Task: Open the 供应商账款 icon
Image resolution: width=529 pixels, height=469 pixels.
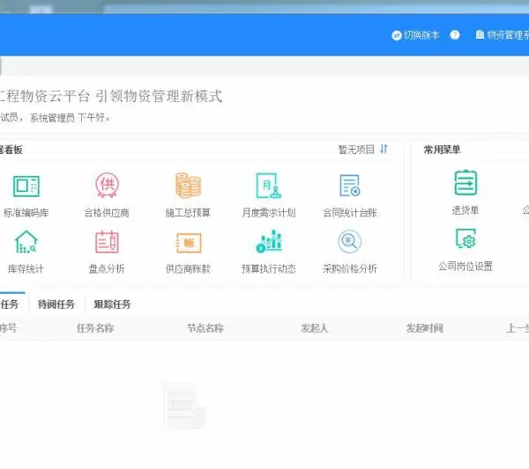Action: (189, 243)
